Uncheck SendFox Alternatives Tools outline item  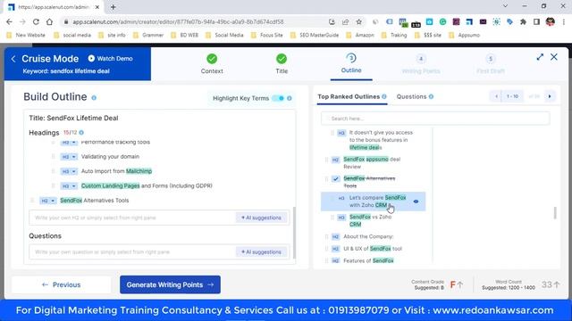tap(336, 178)
